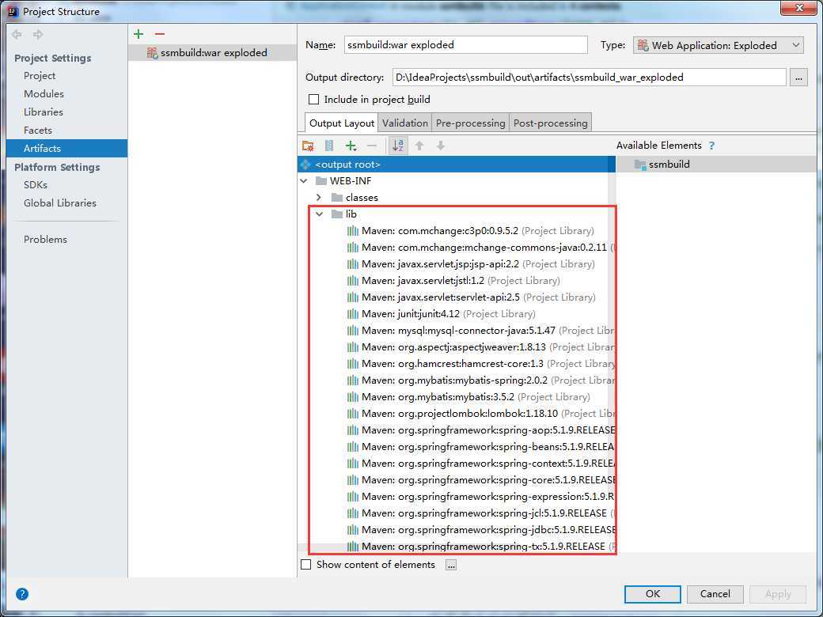The width and height of the screenshot is (823, 617).
Task: Open SDKs under Platform Settings
Action: point(35,184)
